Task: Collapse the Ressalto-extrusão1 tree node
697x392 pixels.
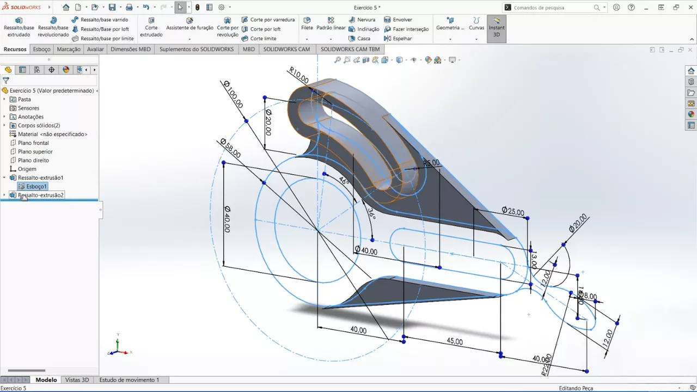Action: pos(4,177)
